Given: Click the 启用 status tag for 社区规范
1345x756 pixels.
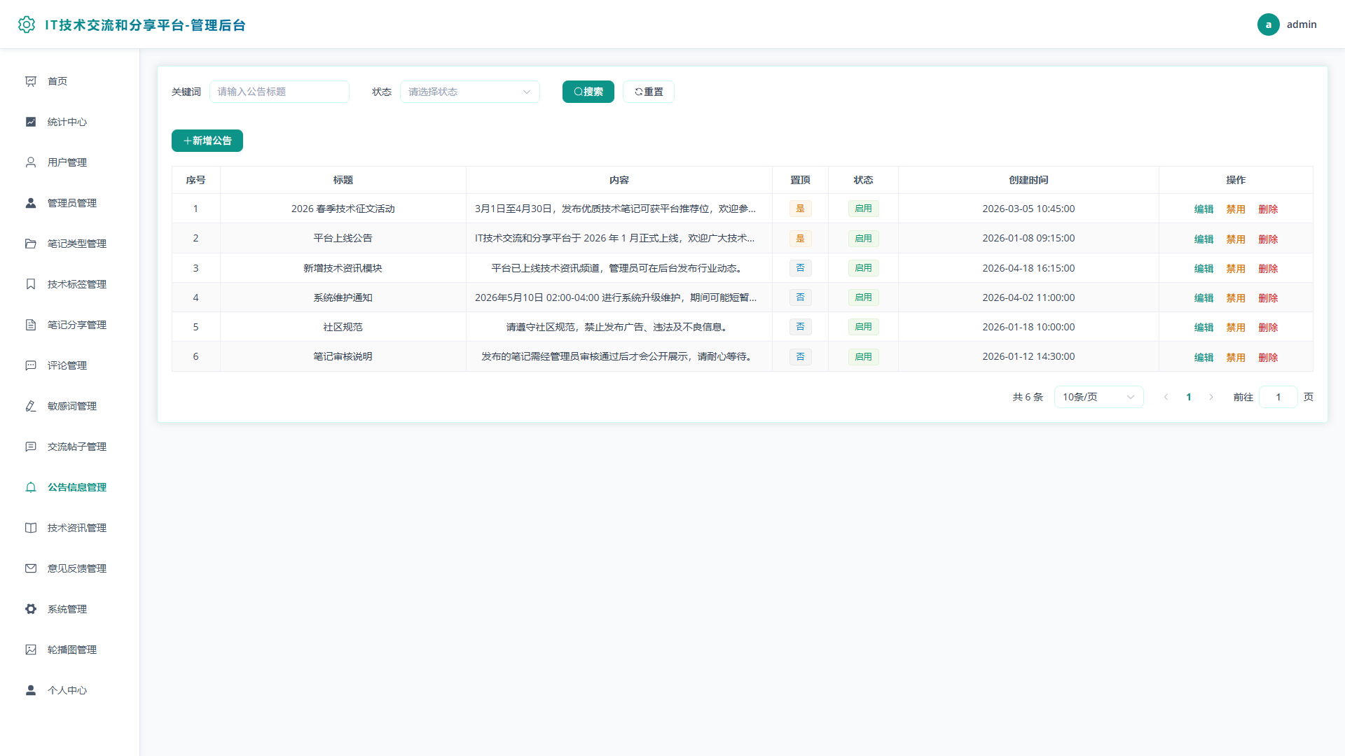Looking at the screenshot, I should point(863,327).
